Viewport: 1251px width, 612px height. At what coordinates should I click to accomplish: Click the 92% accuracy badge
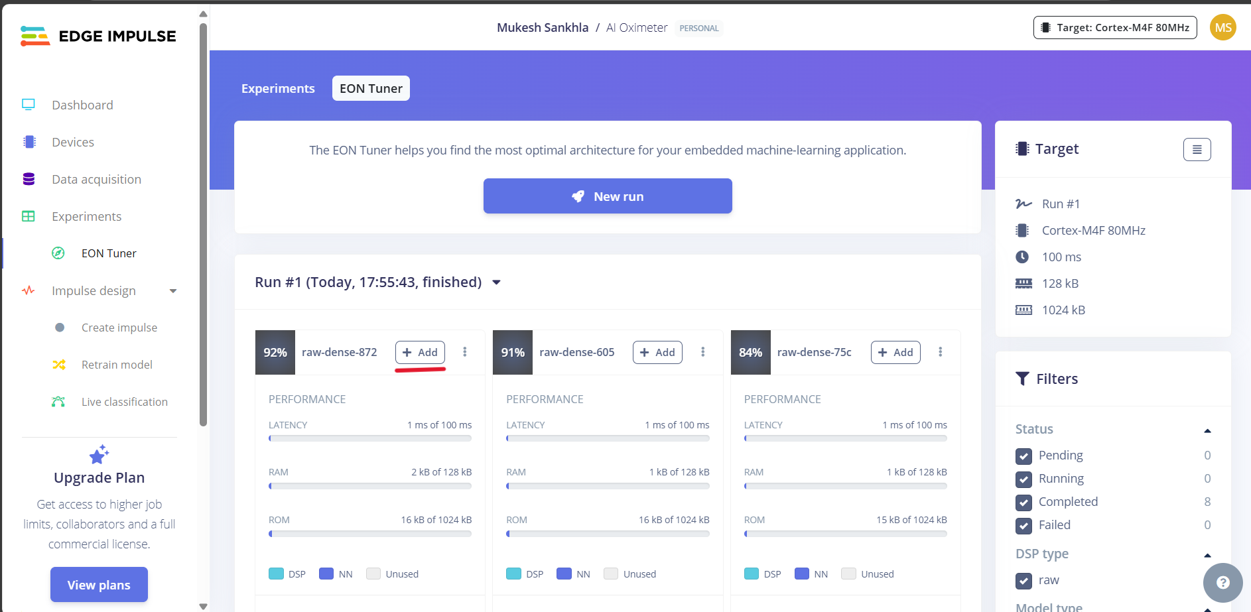coord(275,352)
